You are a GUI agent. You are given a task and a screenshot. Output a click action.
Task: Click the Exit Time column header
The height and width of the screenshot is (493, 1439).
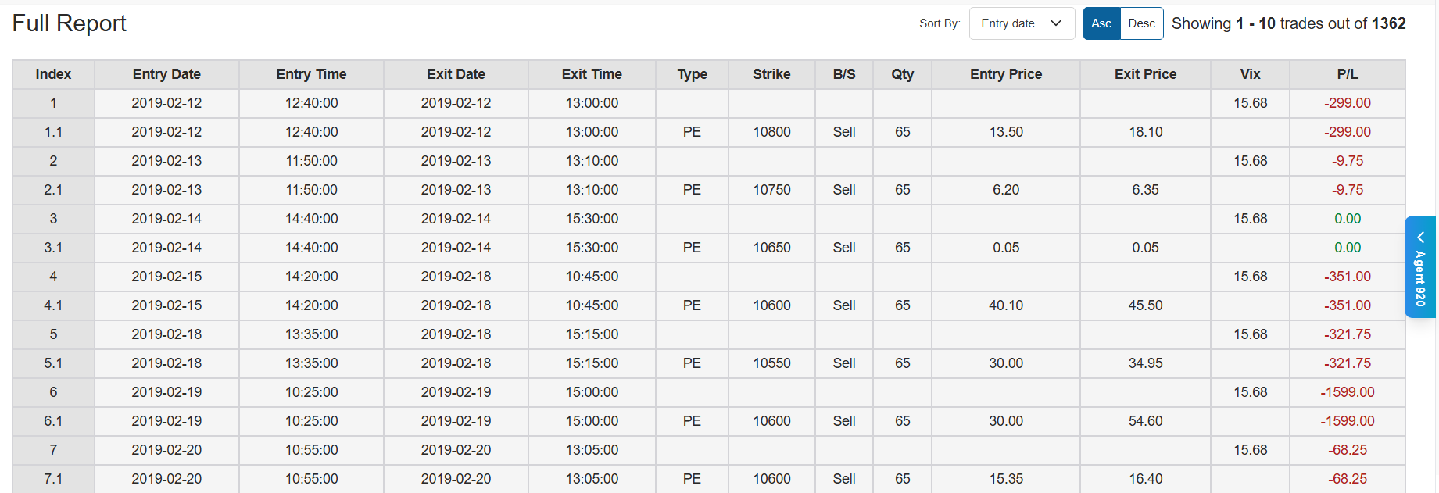coord(592,74)
